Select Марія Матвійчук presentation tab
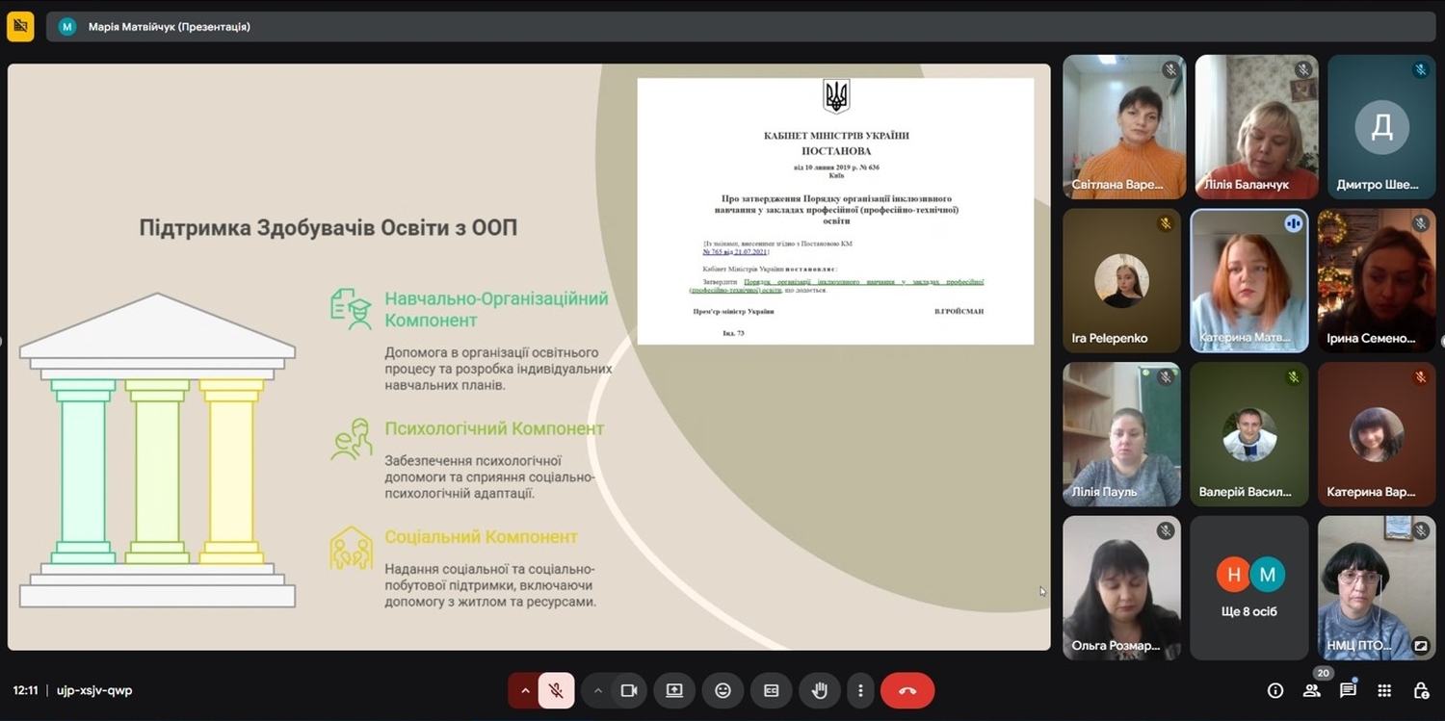This screenshot has height=721, width=1445. (x=169, y=27)
